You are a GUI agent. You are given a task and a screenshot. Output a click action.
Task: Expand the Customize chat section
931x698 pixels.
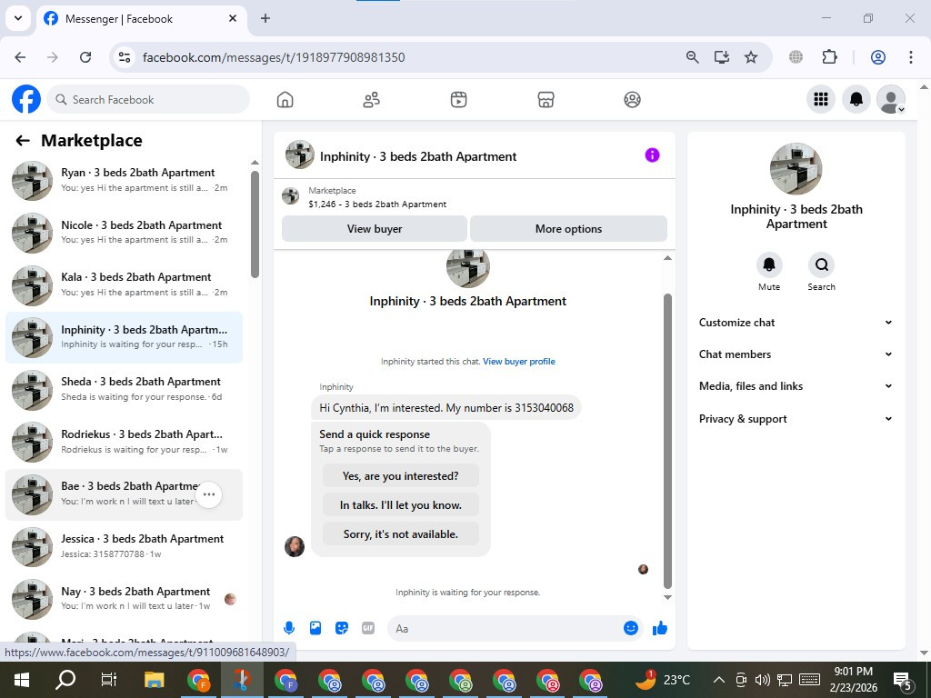pyautogui.click(x=796, y=323)
